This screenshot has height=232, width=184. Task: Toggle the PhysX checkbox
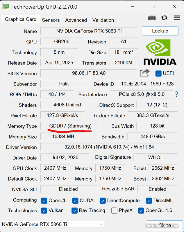(x=114, y=211)
